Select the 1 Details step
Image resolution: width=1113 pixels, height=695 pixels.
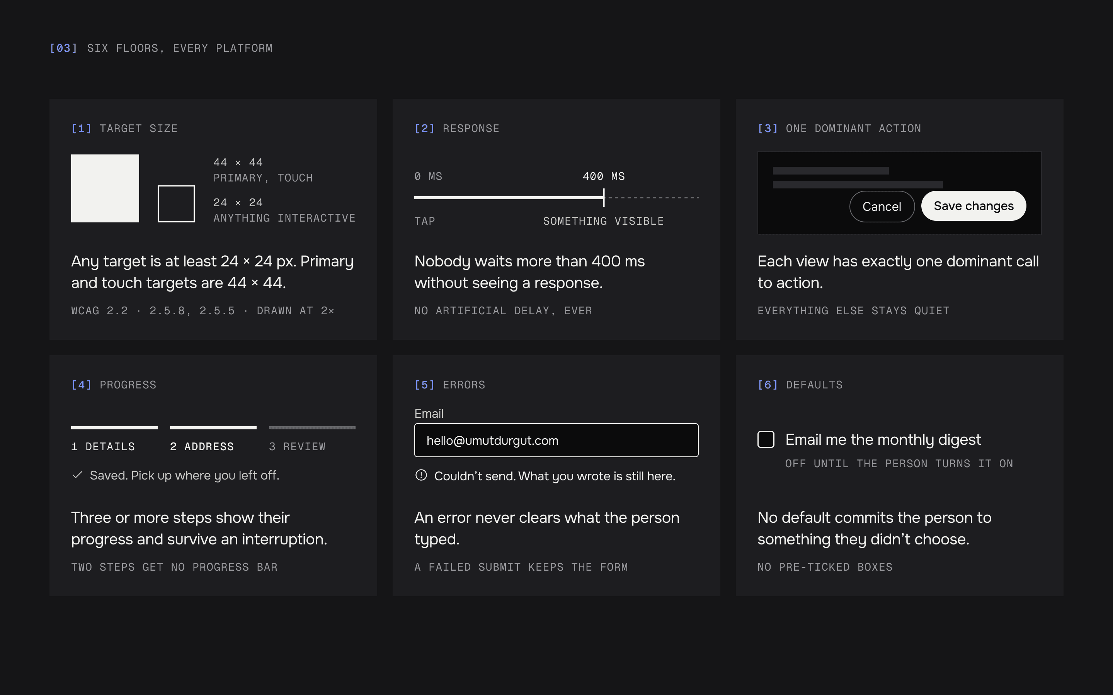[114, 439]
